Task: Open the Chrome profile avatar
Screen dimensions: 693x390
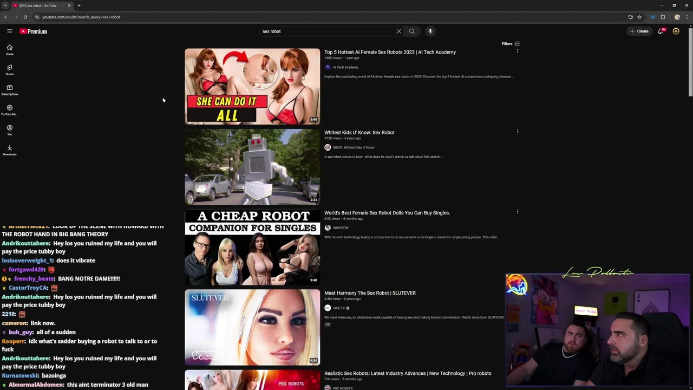Action: pos(677,17)
